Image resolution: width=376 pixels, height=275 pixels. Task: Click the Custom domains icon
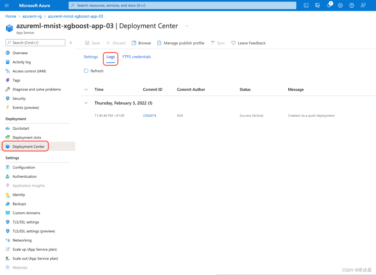(8, 213)
